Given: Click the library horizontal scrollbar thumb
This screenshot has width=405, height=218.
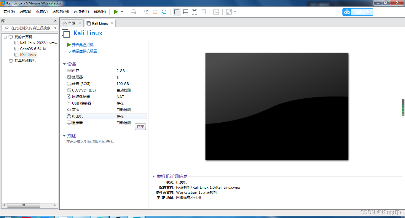Looking at the screenshot, I should coord(24,205).
